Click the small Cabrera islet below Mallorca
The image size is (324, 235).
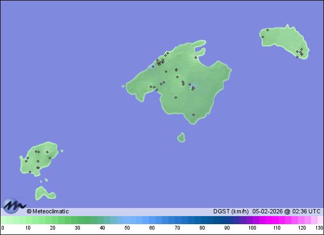coord(181,137)
